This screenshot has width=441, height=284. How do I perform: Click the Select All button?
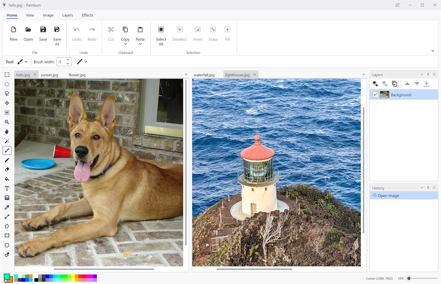(x=161, y=36)
